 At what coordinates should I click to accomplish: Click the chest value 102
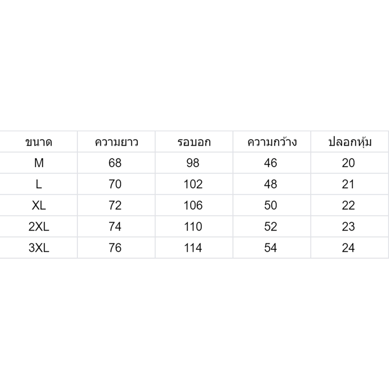pos(194,184)
